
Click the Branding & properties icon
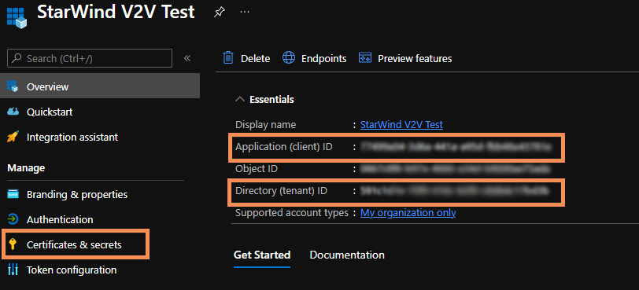pos(13,194)
